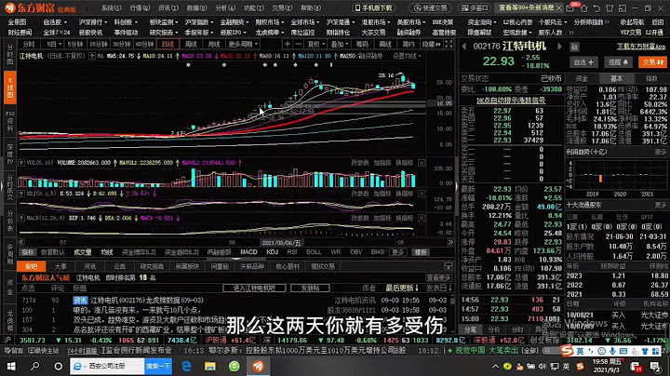Open the 下载东方财富App link
The height and width of the screenshot is (376, 670).
pos(641,47)
